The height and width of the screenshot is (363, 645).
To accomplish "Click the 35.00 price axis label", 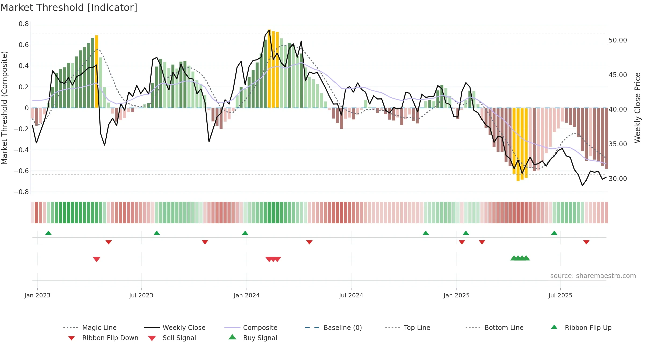I will [x=618, y=144].
